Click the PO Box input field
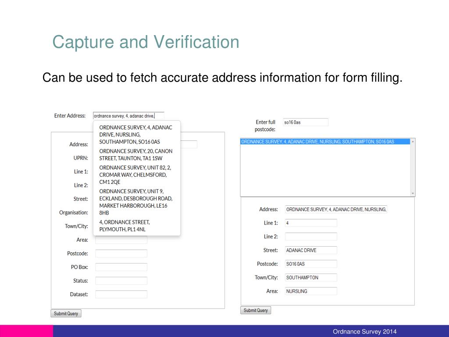This screenshot has width=449, height=337. pyautogui.click(x=121, y=267)
